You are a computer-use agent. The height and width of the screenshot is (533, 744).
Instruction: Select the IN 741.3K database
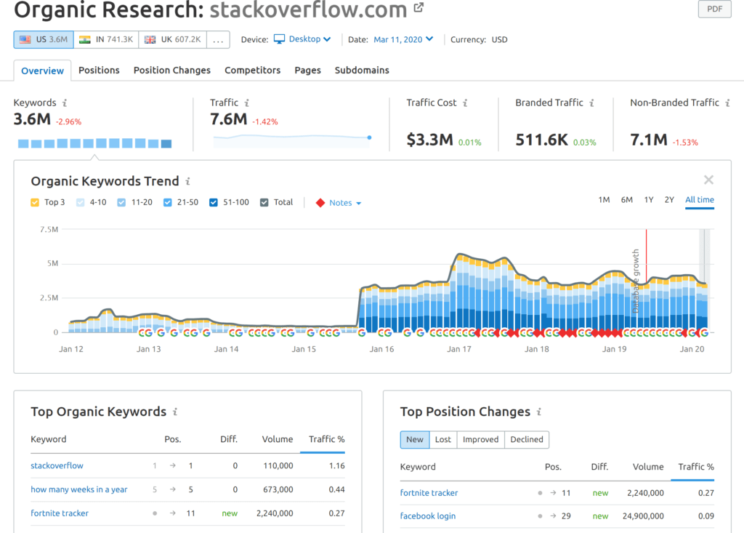[x=106, y=40]
